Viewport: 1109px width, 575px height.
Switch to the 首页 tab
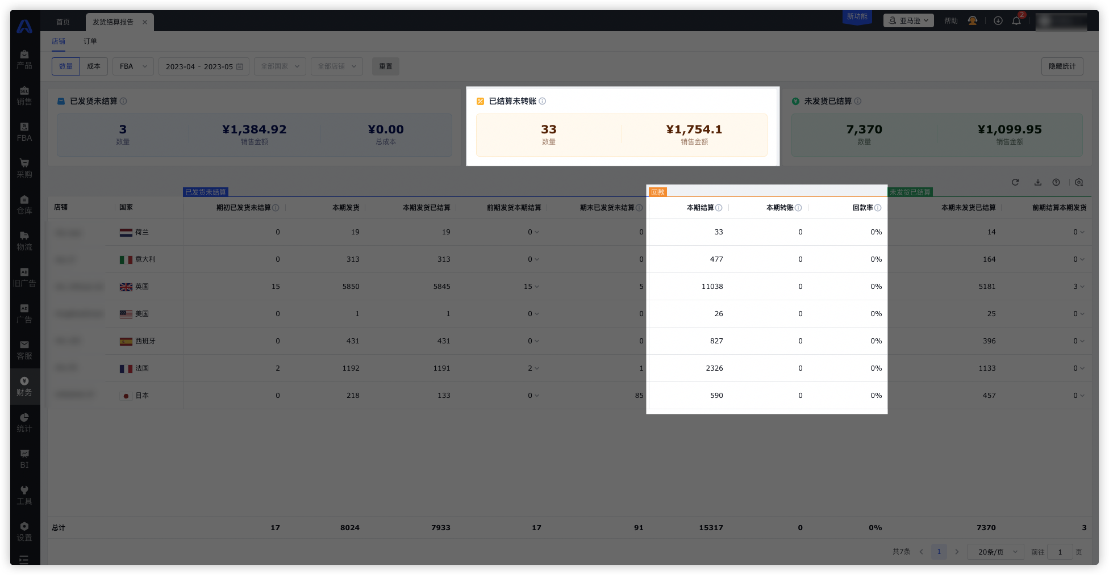click(x=63, y=22)
